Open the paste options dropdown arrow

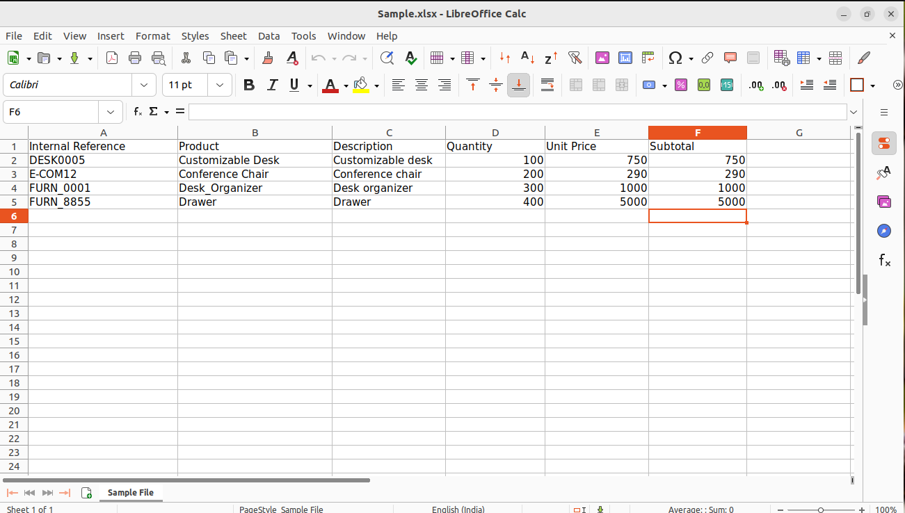click(x=246, y=59)
